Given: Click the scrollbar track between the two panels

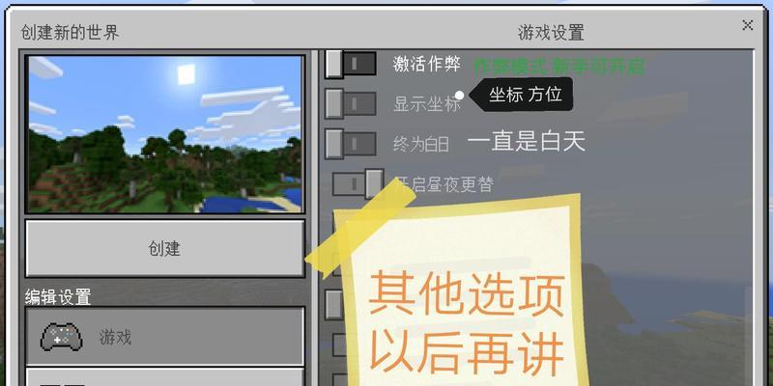Looking at the screenshot, I should click(x=315, y=216).
